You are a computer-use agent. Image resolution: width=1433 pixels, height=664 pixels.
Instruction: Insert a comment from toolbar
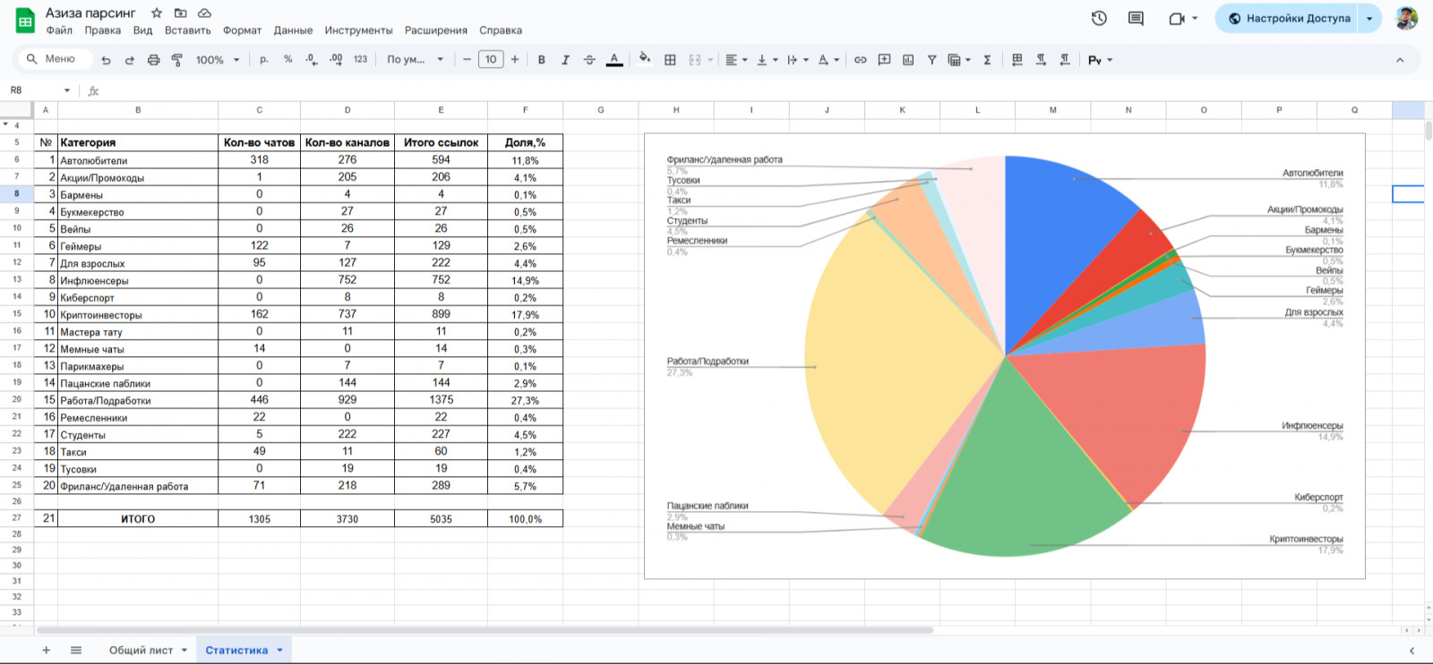pos(884,60)
